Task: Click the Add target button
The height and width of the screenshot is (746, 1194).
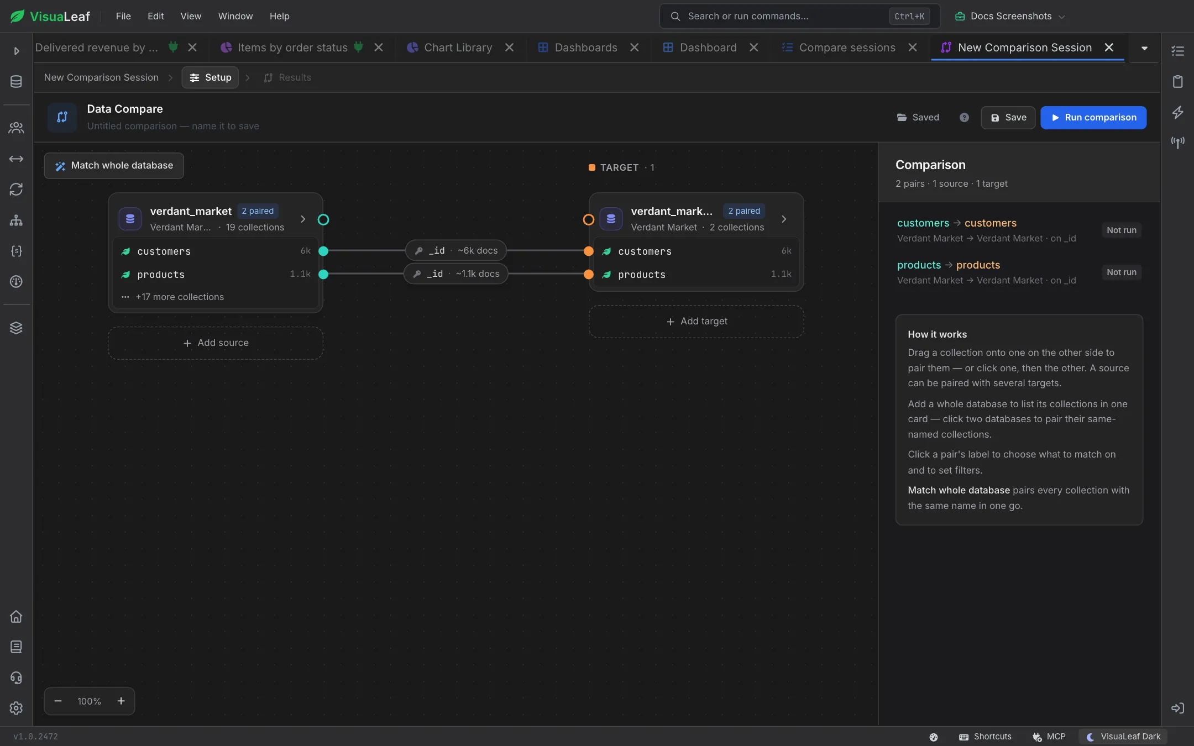Action: (696, 322)
